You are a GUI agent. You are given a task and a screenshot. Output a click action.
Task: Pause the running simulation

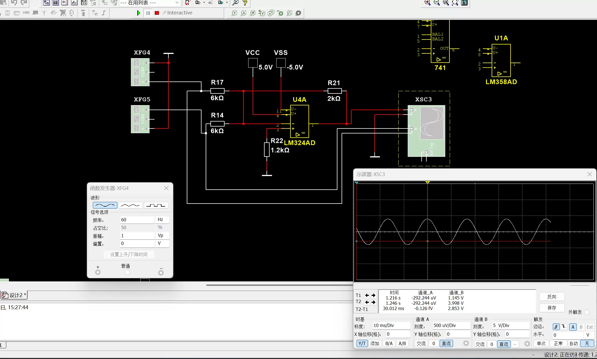[148, 13]
